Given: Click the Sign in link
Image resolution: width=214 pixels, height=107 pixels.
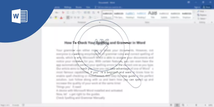Looking at the screenshot, I should pyautogui.click(x=197, y=7).
